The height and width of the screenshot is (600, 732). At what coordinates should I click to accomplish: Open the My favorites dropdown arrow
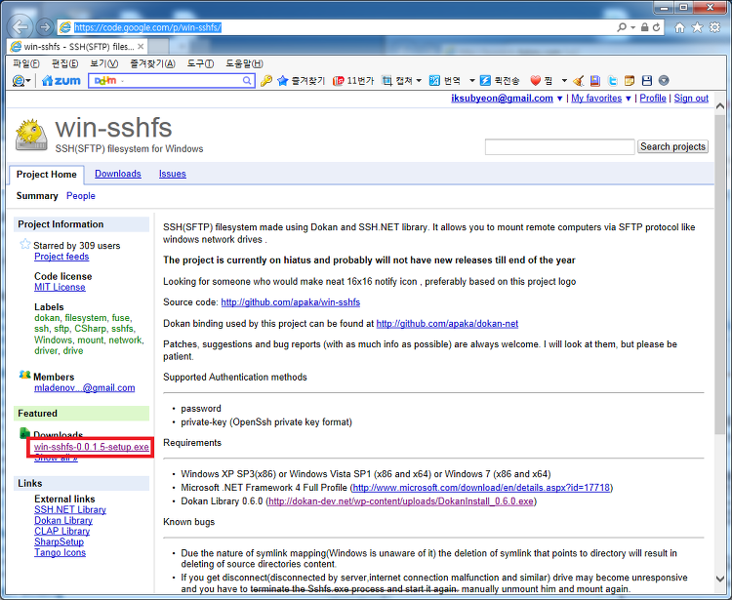(x=628, y=99)
